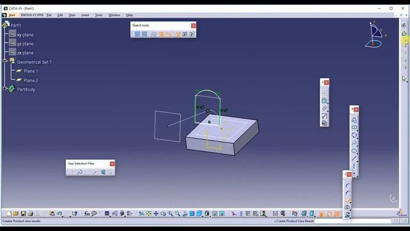Click the isometric Quick View cube icon
Viewport: 410px width, 231px height.
click(x=199, y=214)
